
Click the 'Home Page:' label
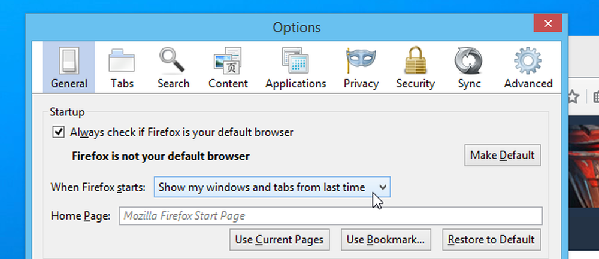coord(81,217)
